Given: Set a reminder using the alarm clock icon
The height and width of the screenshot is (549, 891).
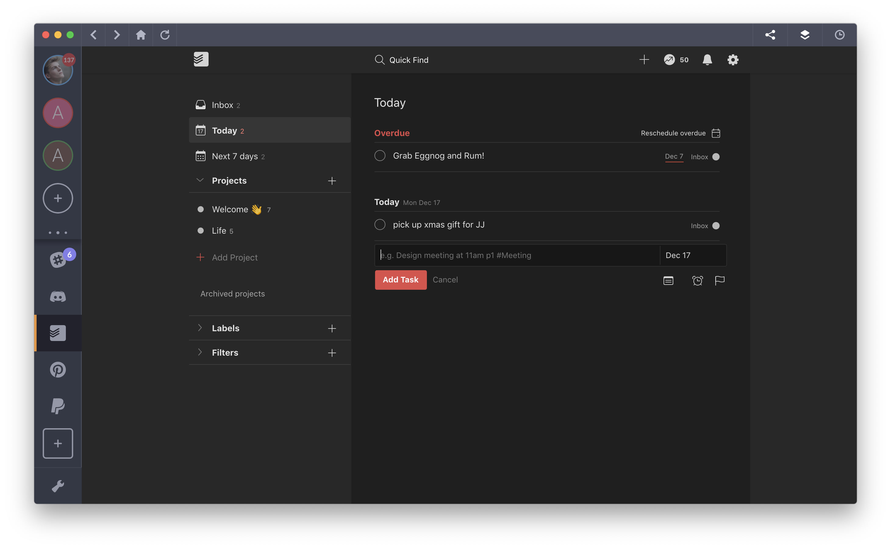Looking at the screenshot, I should click(x=698, y=280).
